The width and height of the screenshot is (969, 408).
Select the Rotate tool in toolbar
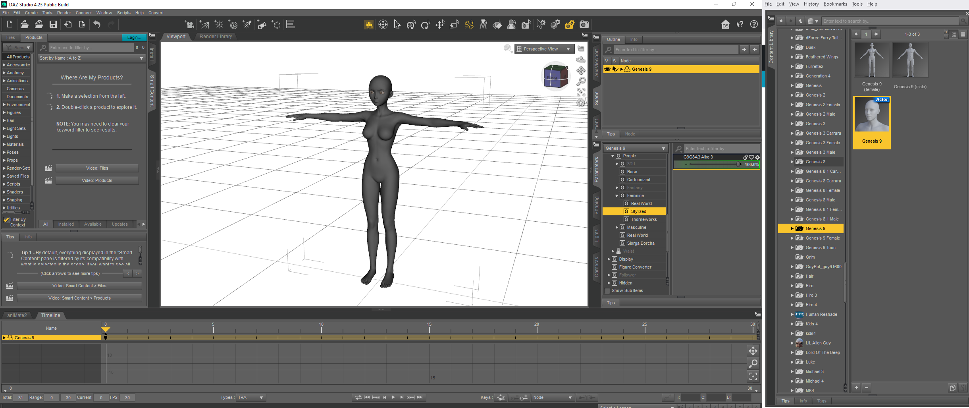pyautogui.click(x=426, y=25)
